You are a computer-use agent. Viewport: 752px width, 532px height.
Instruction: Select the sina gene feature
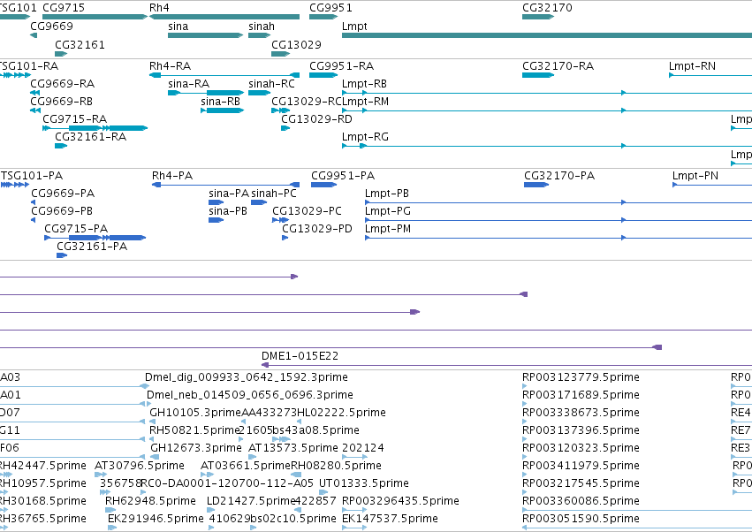click(206, 35)
